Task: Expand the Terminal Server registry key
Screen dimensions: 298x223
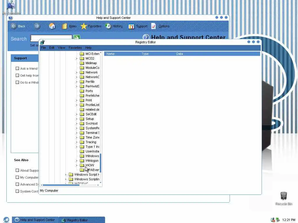Action: (x=77, y=133)
